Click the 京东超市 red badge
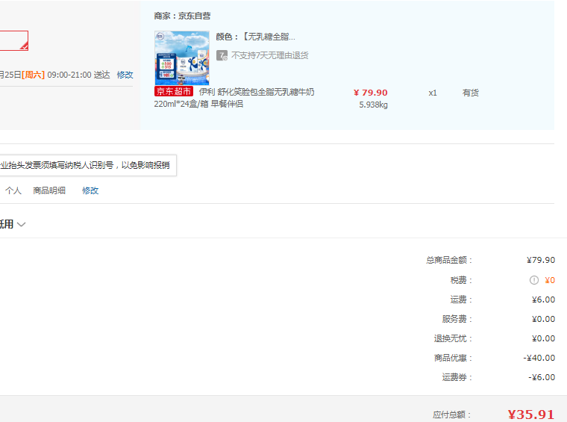The width and height of the screenshot is (567, 422). (x=174, y=92)
